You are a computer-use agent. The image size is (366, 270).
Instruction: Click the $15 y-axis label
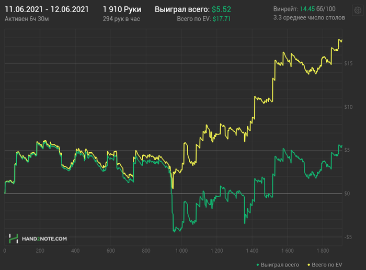(x=348, y=63)
